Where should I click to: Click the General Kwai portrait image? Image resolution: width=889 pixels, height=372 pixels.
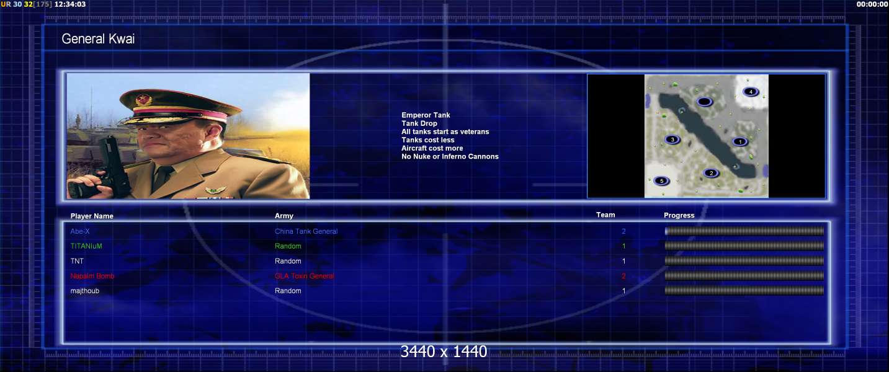point(188,136)
